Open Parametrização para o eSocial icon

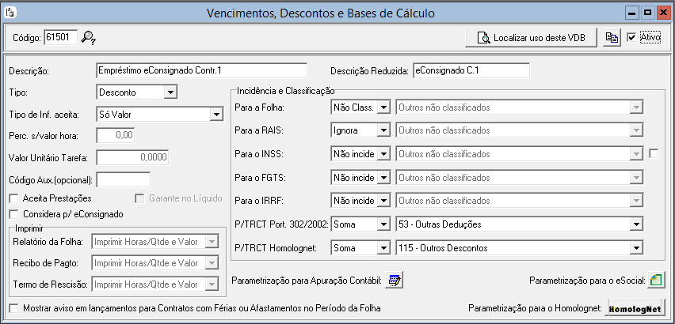656,281
